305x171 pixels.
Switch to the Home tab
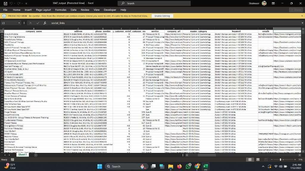17,10
